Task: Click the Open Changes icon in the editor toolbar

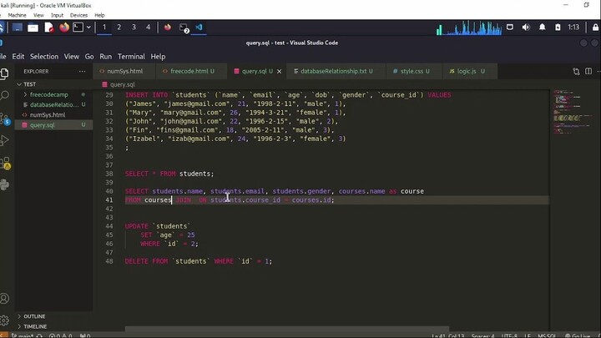Action: click(576, 71)
